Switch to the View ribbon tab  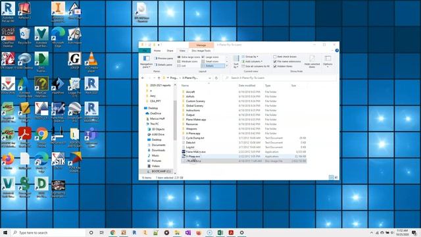point(182,51)
